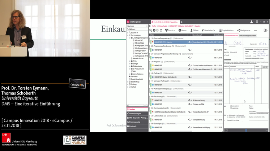The height and width of the screenshot is (151, 270).
Task: Open the Neu dropdown in toolbar
Action: click(x=183, y=31)
